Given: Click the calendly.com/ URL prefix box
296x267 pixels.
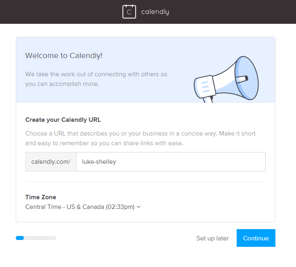Looking at the screenshot, I should (51, 162).
